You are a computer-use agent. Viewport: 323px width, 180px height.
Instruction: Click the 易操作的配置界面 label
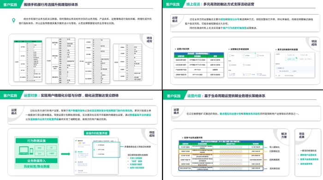[96, 133]
